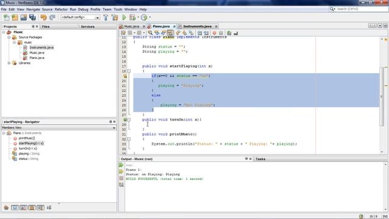Select turnOn(int x) in Navigator
The image size is (389, 219).
point(28,148)
